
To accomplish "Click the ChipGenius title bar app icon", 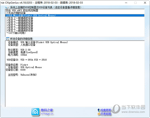I will pyautogui.click(x=2, y=3).
